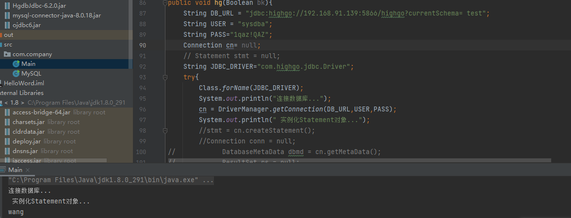Place cursor on line 90 Connection declaration

[222, 45]
